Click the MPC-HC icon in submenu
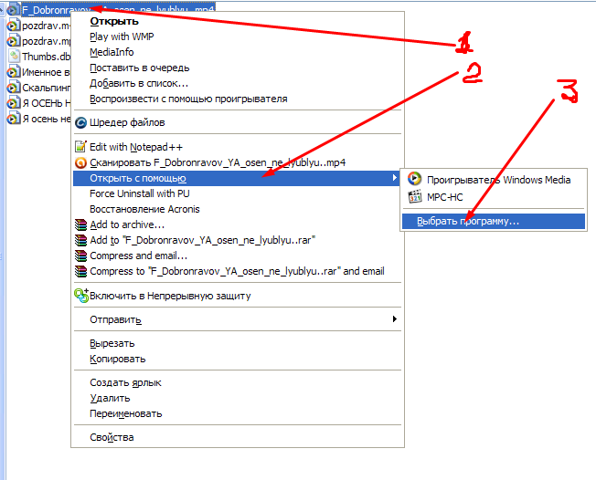The height and width of the screenshot is (480, 596). [x=414, y=196]
